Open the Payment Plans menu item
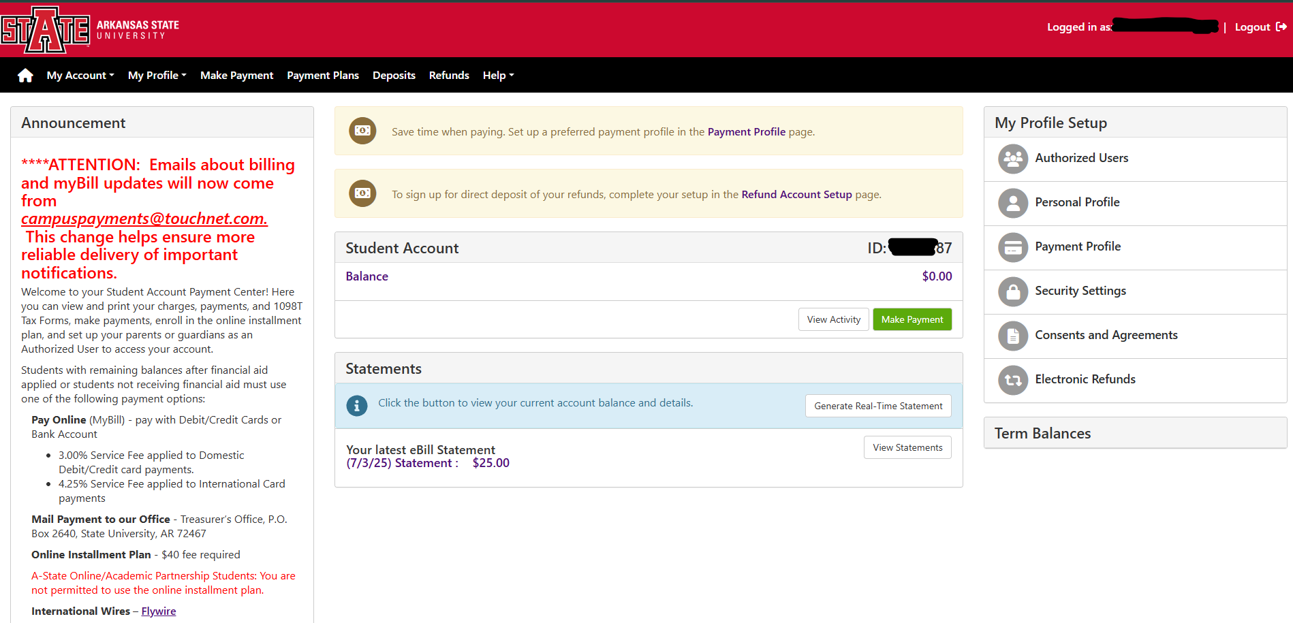This screenshot has height=623, width=1293. pos(323,76)
